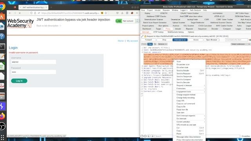
Task: Click next match arrow in Burp search
Action: pyautogui.click(x=152, y=136)
